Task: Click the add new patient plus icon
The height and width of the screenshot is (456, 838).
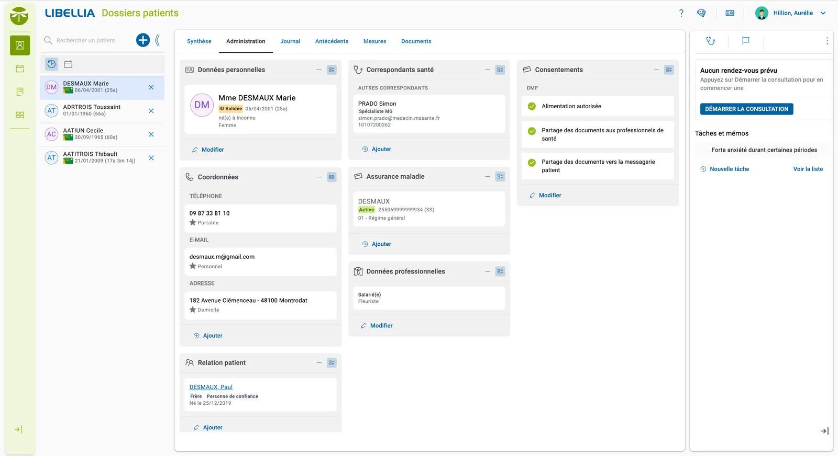Action: (143, 40)
